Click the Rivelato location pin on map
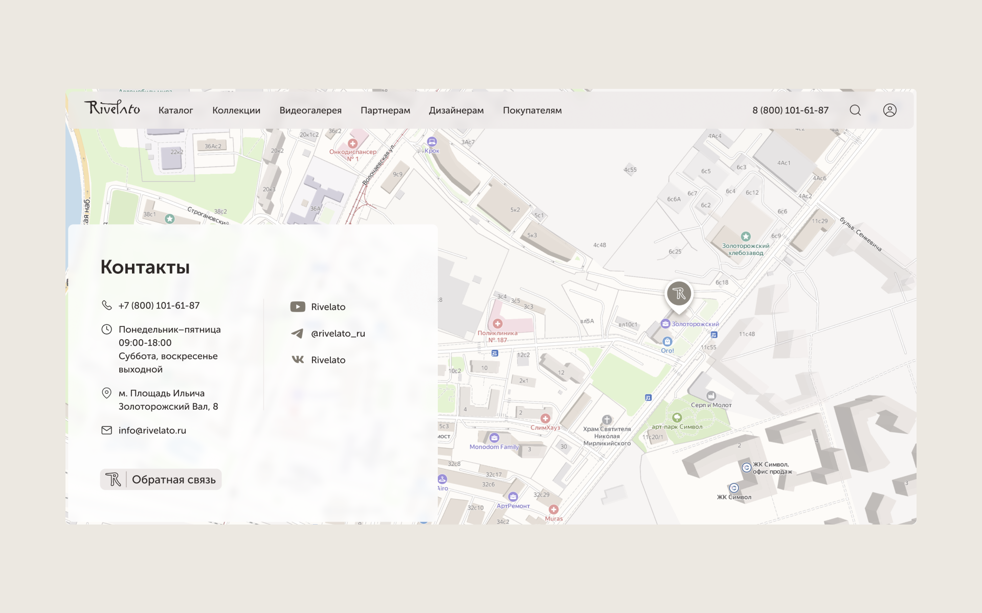 tap(679, 294)
